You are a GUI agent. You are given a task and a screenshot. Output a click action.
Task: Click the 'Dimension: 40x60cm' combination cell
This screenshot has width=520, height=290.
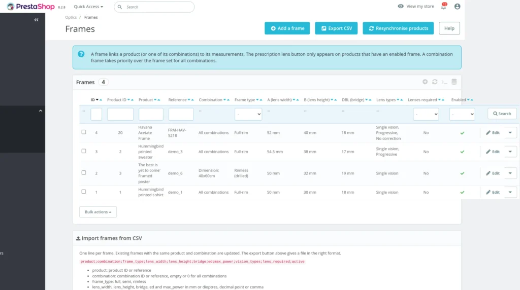tap(209, 173)
